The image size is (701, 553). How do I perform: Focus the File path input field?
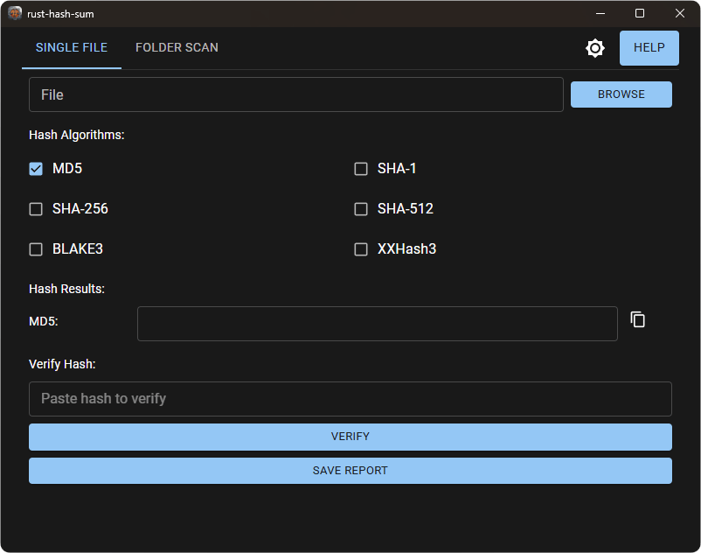click(x=295, y=94)
